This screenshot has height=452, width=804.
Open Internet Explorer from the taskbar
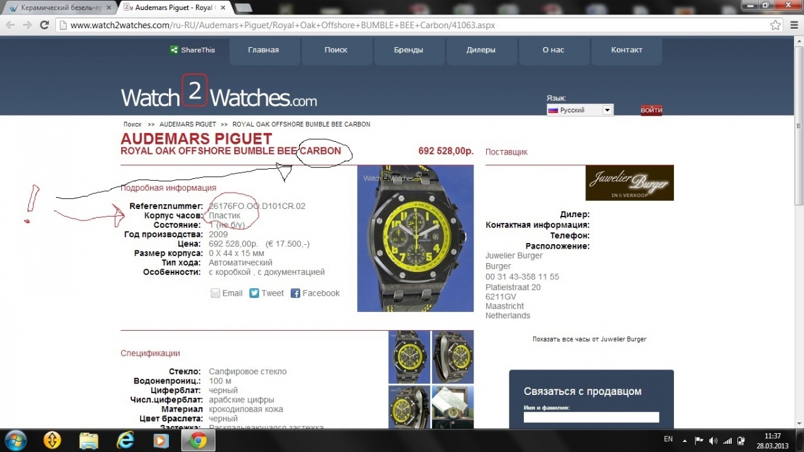coord(124,441)
